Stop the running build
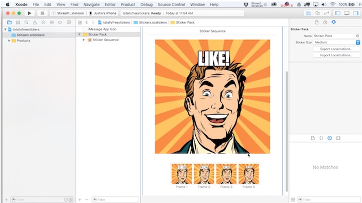The image size is (362, 203). pos(42,14)
